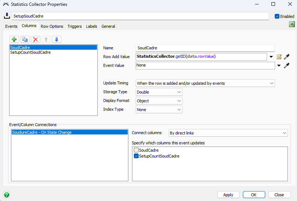
Task: Open the Connect columns dropdown
Action: click(x=228, y=133)
